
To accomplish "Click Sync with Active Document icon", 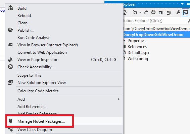I will [146, 12].
